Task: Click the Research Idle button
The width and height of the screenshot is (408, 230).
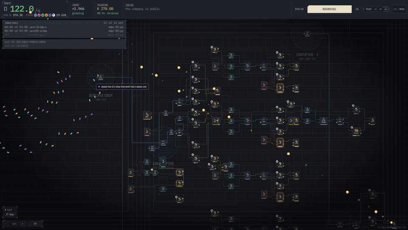Action: tap(329, 9)
